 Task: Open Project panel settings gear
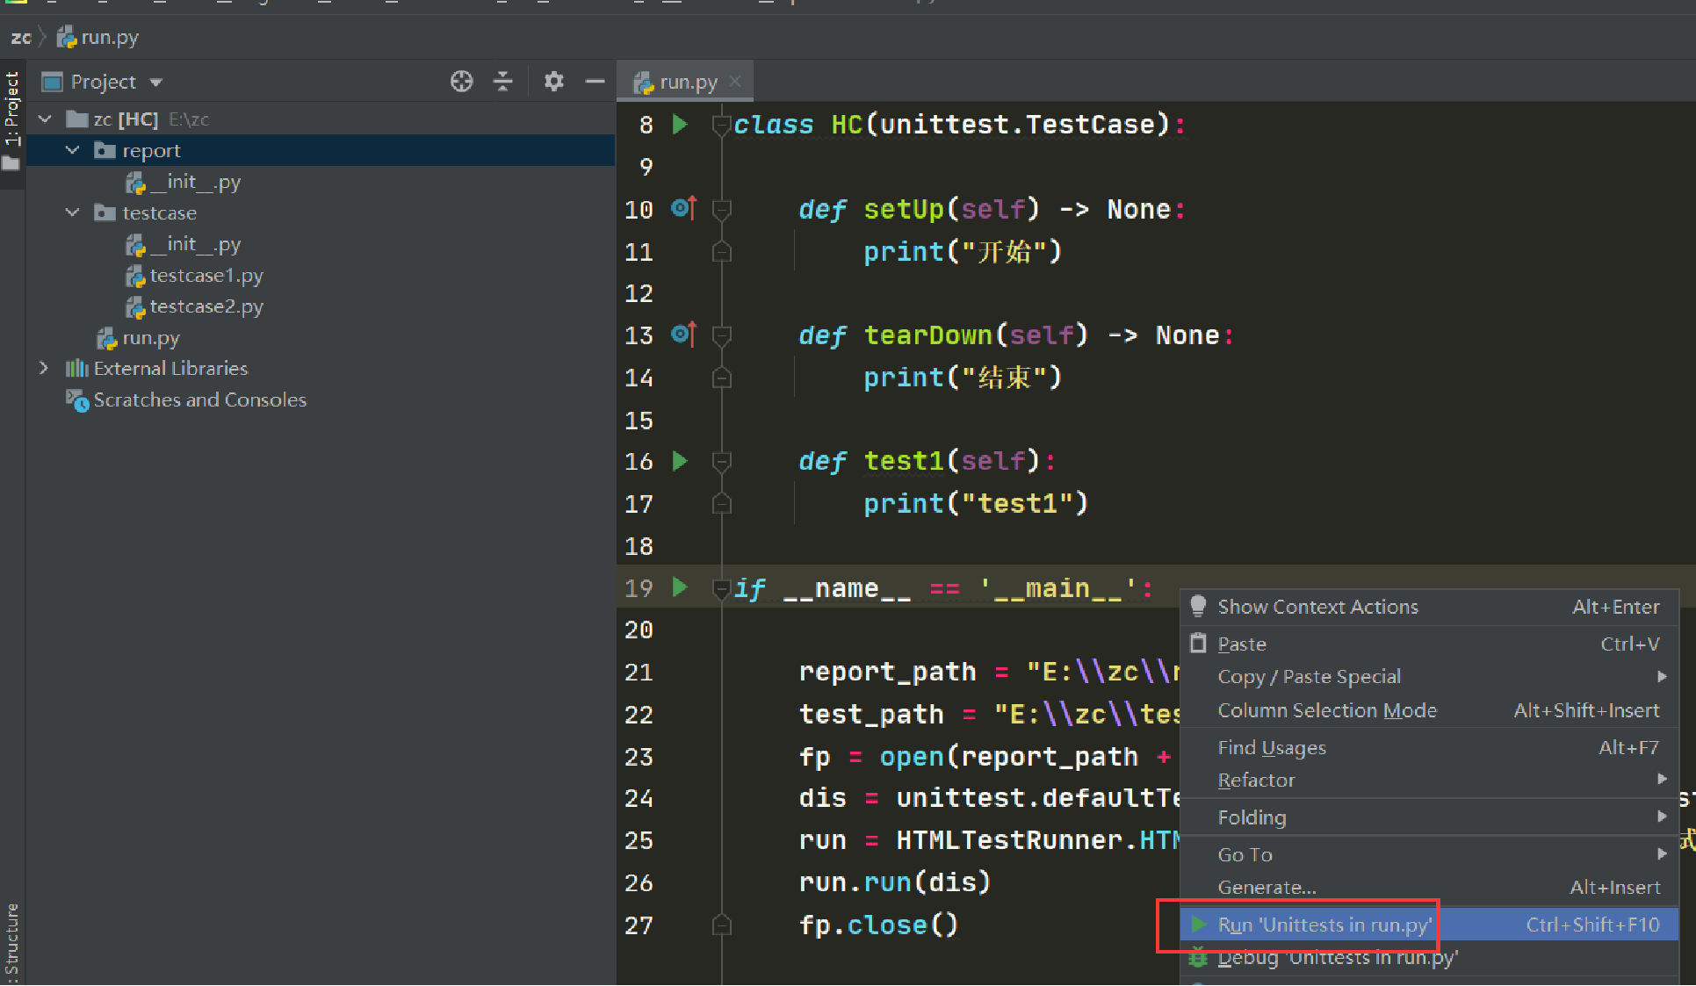pos(553,82)
